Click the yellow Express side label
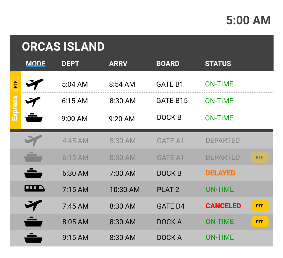The width and height of the screenshot is (283, 258). (15, 108)
